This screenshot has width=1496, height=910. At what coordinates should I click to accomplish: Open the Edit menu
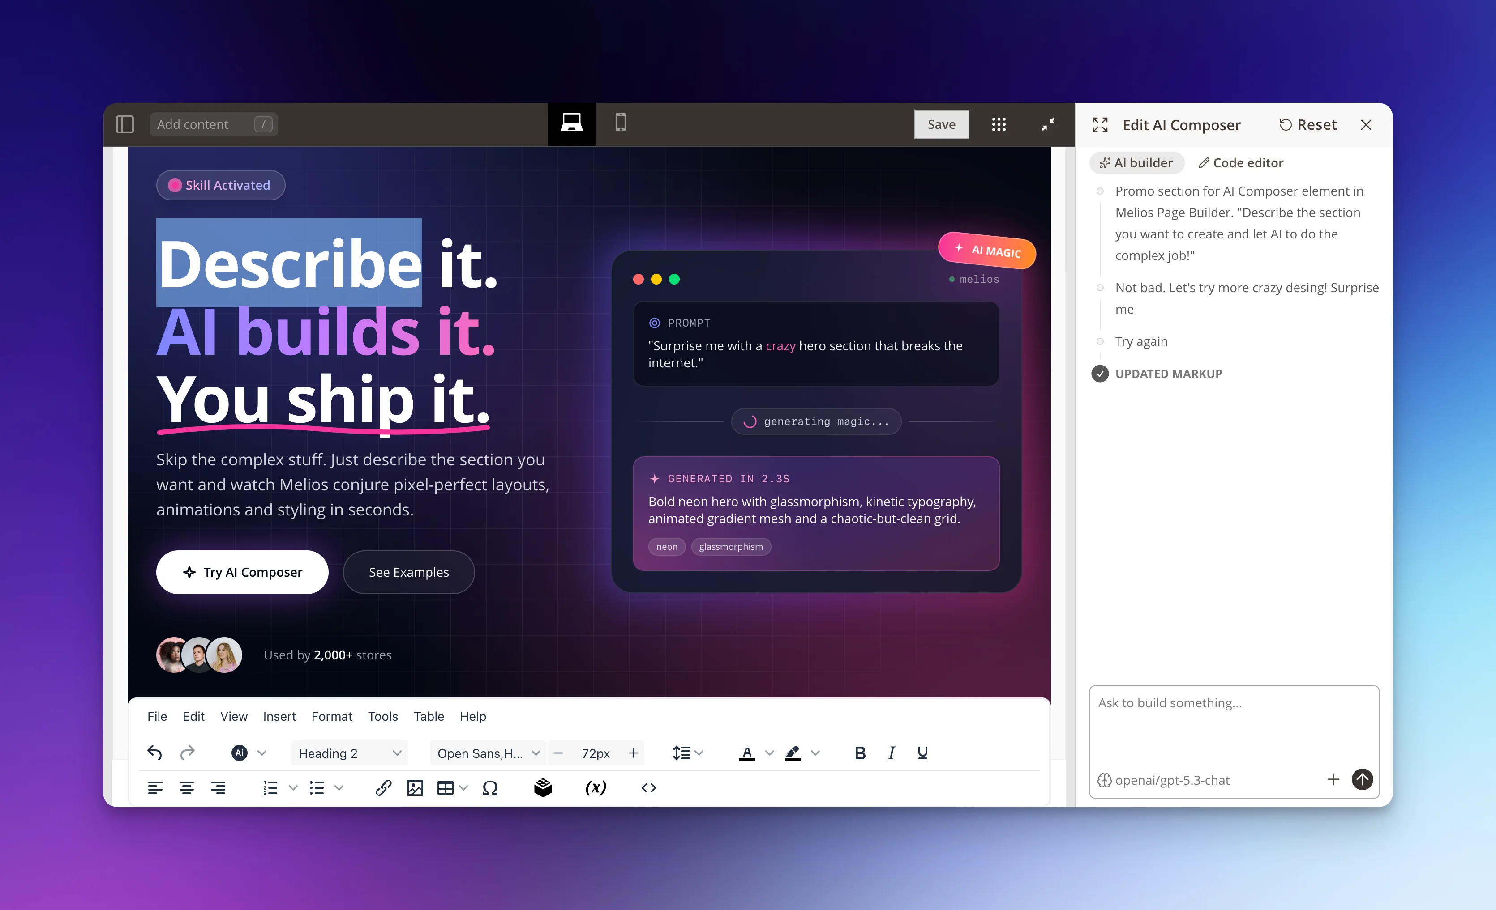pyautogui.click(x=193, y=716)
